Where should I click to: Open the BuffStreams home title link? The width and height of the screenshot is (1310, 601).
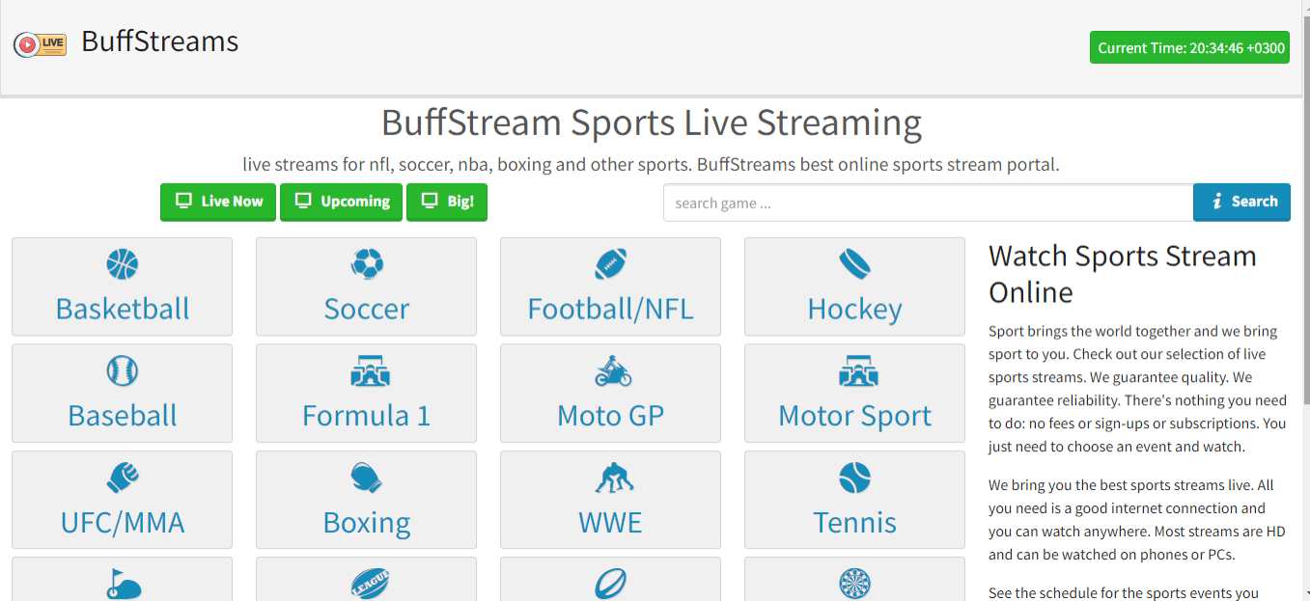click(159, 41)
